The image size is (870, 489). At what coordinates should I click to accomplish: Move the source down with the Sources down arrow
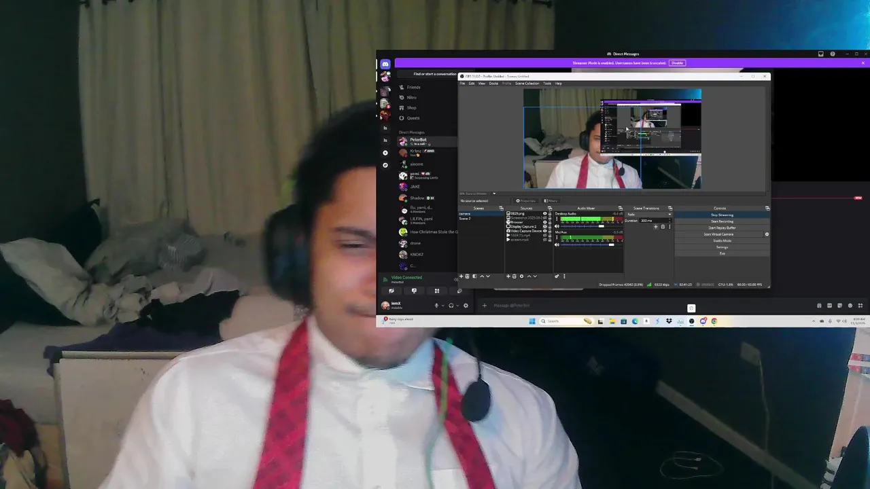point(535,276)
